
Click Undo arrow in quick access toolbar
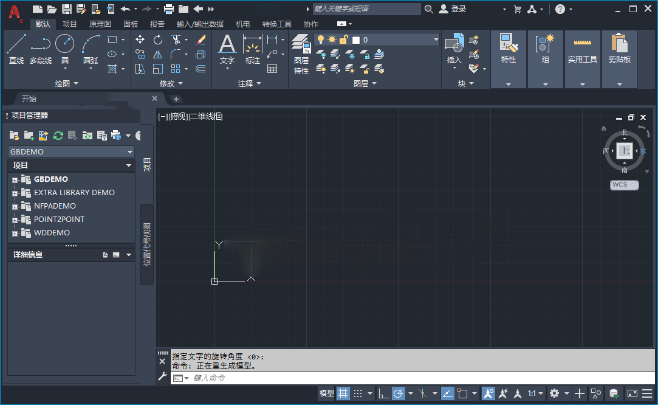125,9
